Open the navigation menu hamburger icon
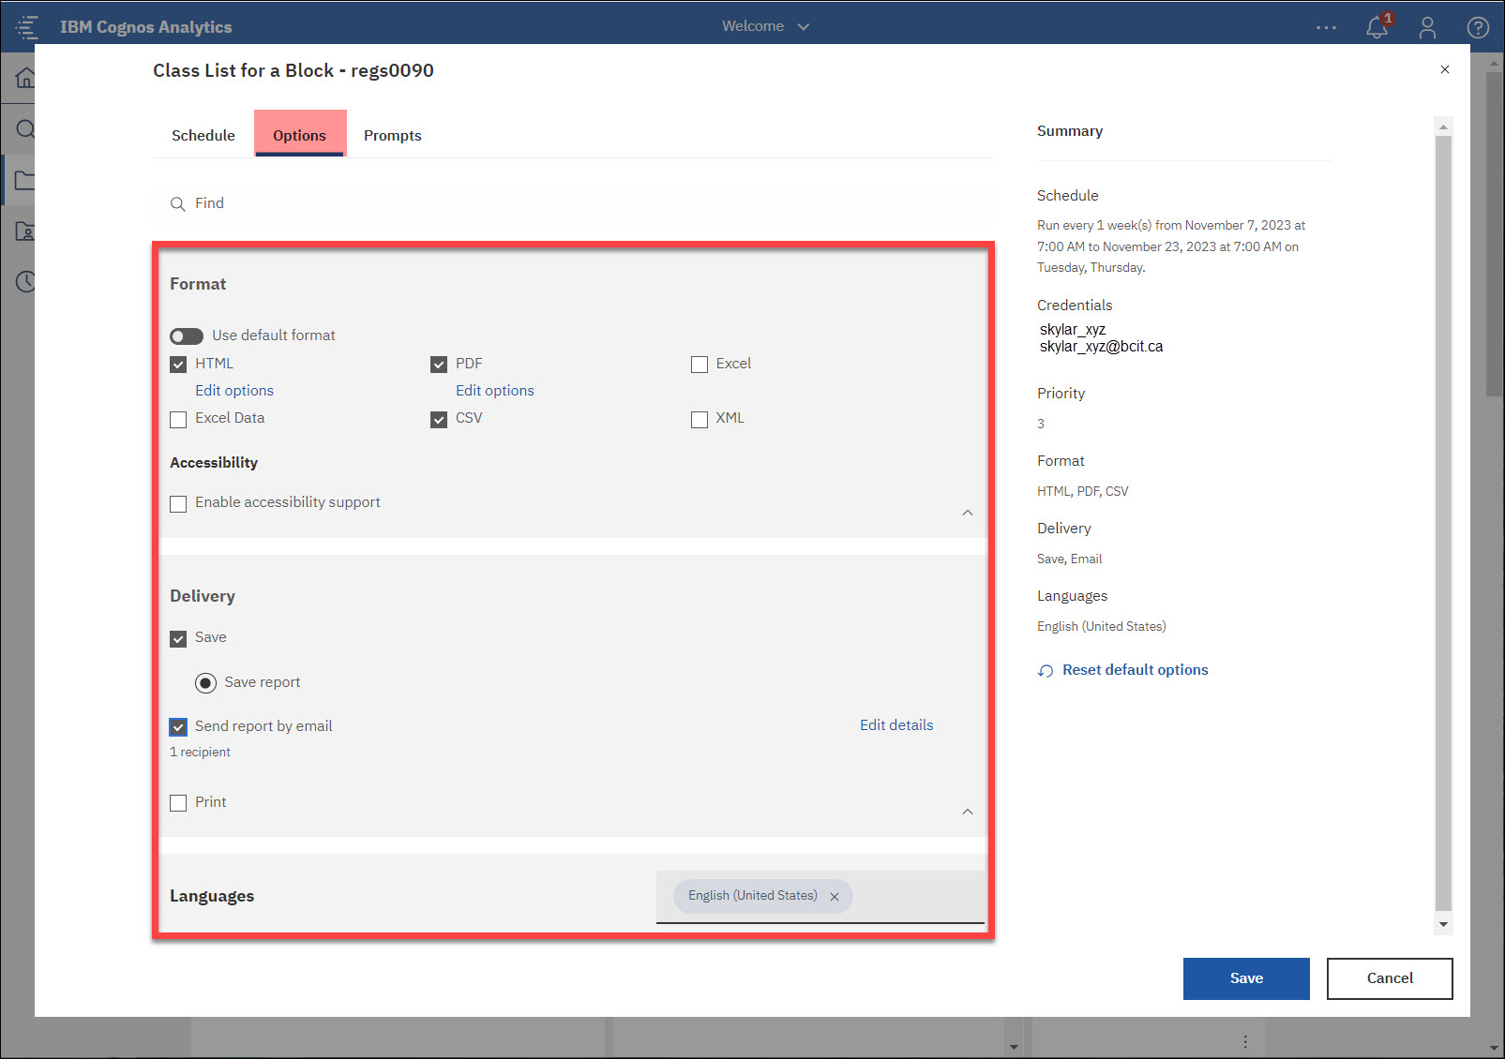 pos(26,26)
